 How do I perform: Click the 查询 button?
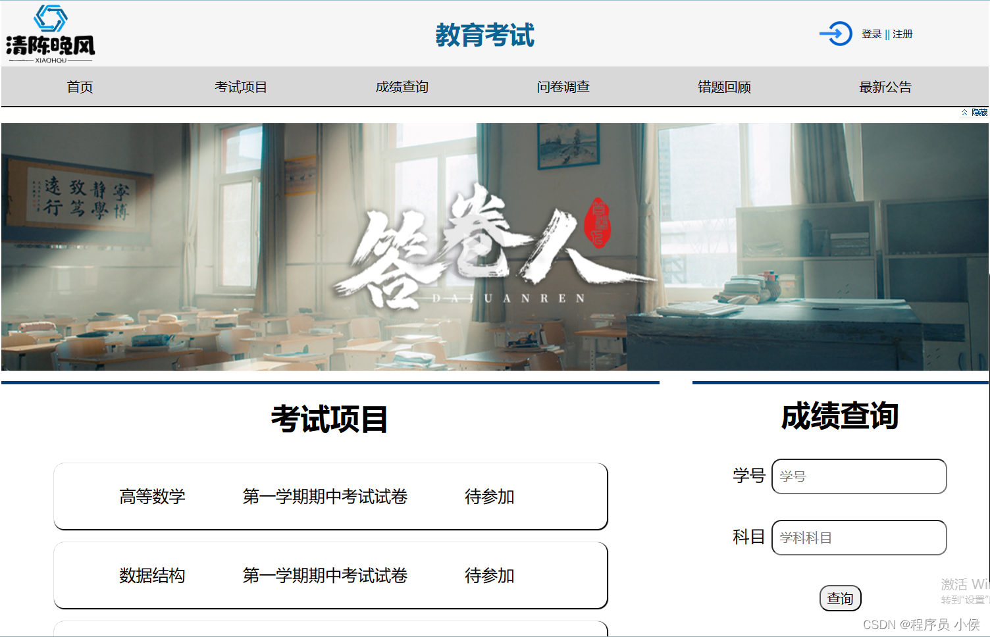(x=841, y=598)
